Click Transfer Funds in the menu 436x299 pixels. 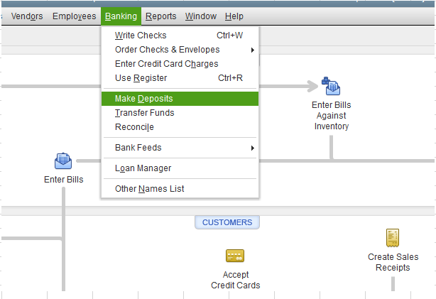point(144,113)
